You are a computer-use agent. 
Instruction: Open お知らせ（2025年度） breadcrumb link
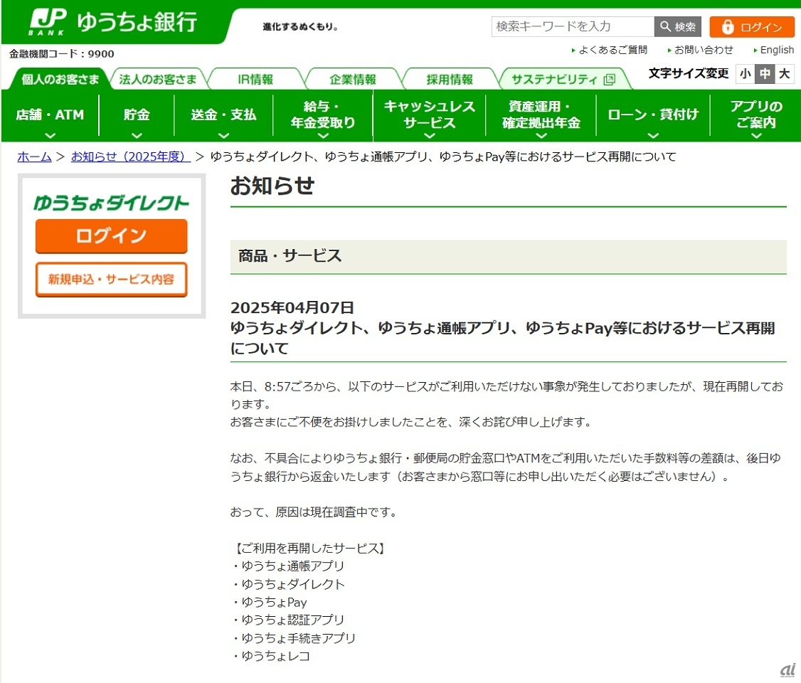(130, 157)
